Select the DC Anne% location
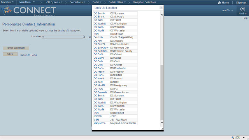This screenshot has height=140, width=249. [x=99, y=44]
